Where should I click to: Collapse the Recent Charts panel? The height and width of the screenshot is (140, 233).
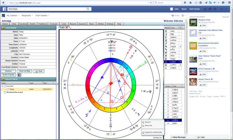3,79
